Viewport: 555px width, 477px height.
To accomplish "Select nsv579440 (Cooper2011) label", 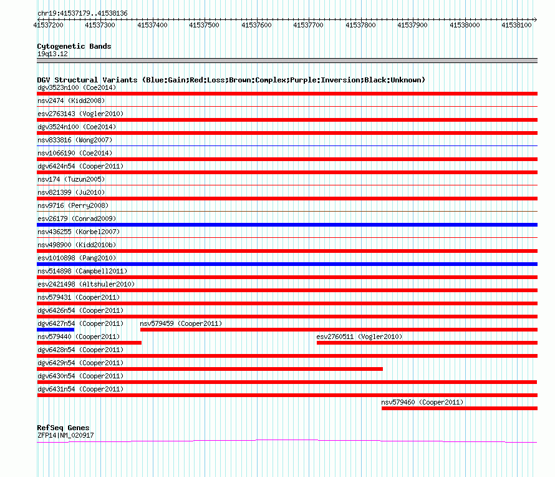I will [79, 337].
